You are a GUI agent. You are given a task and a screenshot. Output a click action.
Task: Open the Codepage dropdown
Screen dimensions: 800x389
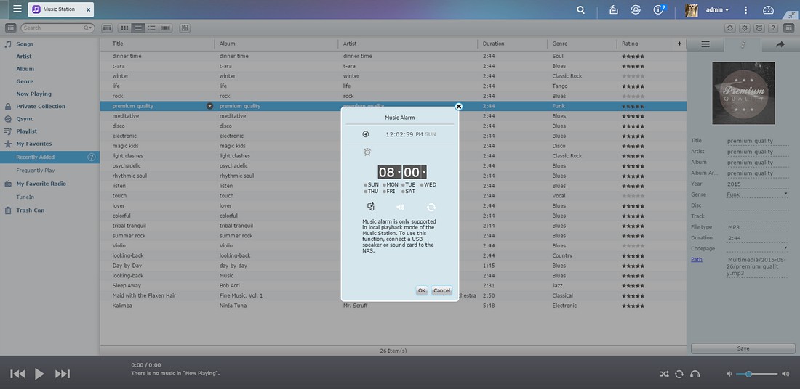785,248
